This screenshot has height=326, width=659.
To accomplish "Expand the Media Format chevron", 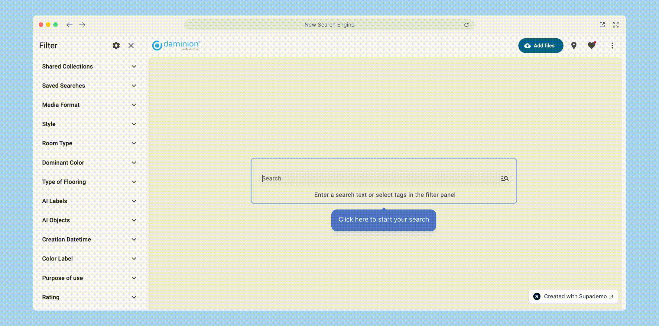I will [134, 105].
